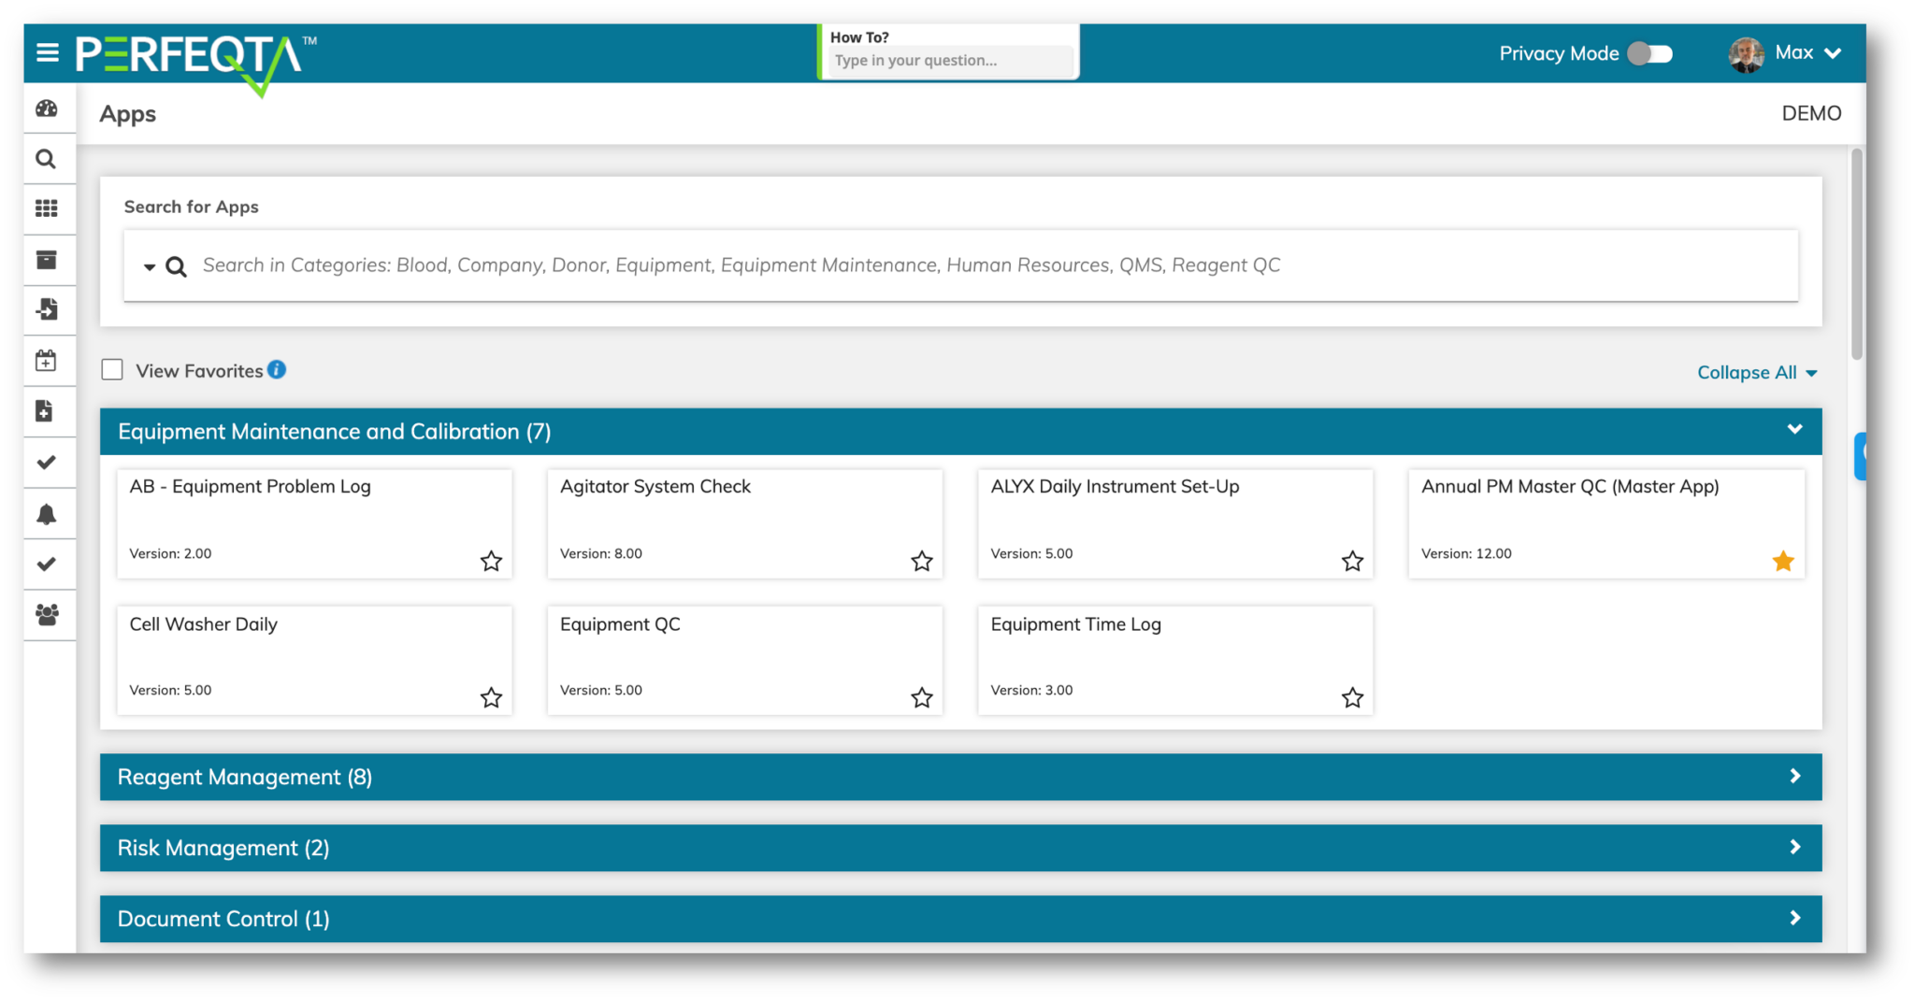Toggle the Privacy Mode switch
1915x1001 pixels.
[1650, 53]
